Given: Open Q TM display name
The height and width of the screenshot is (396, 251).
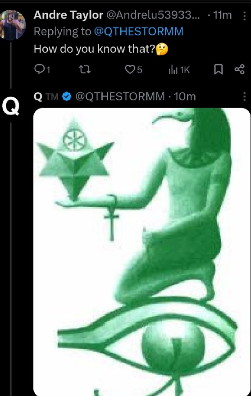Looking at the screenshot, I should 46,96.
